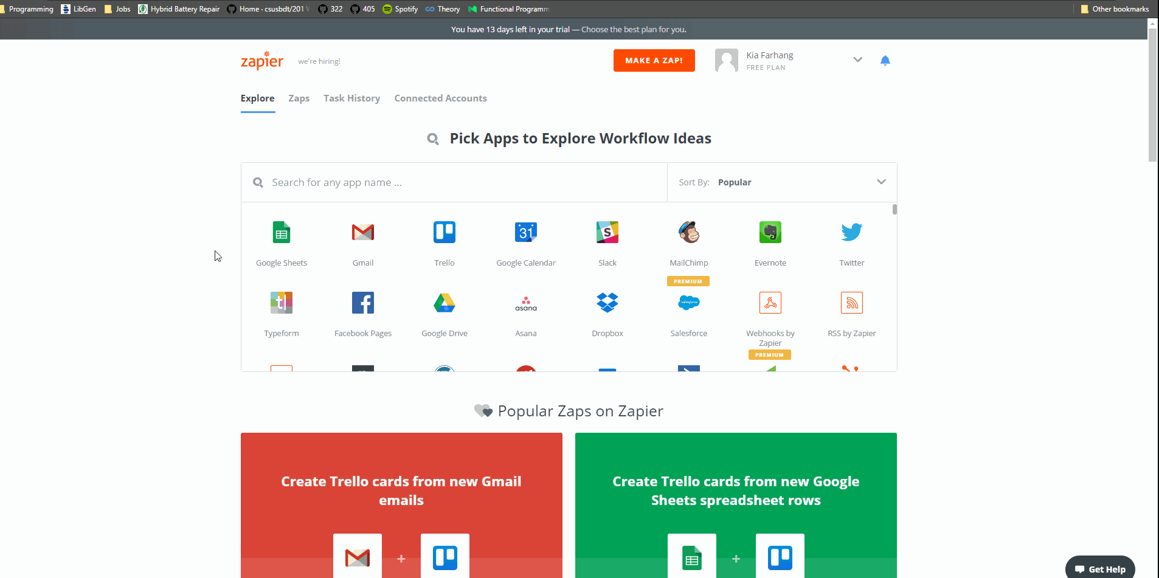Select the Gmail app icon
Viewport: 1159px width, 578px height.
coord(363,232)
